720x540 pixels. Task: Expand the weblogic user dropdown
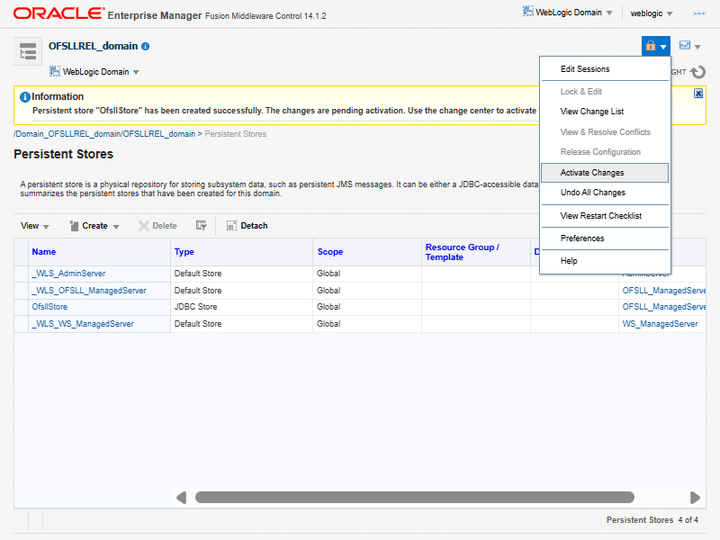pyautogui.click(x=652, y=13)
